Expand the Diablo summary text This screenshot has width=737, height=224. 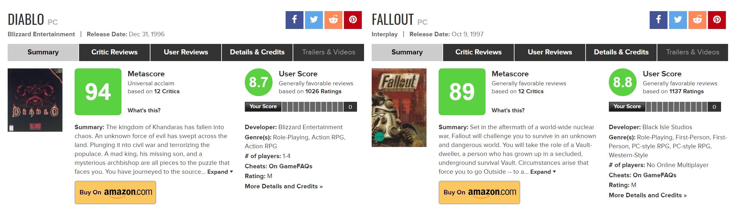(220, 172)
